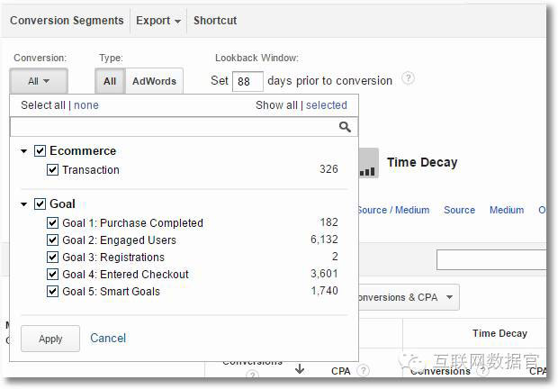This screenshot has height=389, width=558.
Task: Uncheck the Ecommerce checkbox
Action: tap(40, 150)
